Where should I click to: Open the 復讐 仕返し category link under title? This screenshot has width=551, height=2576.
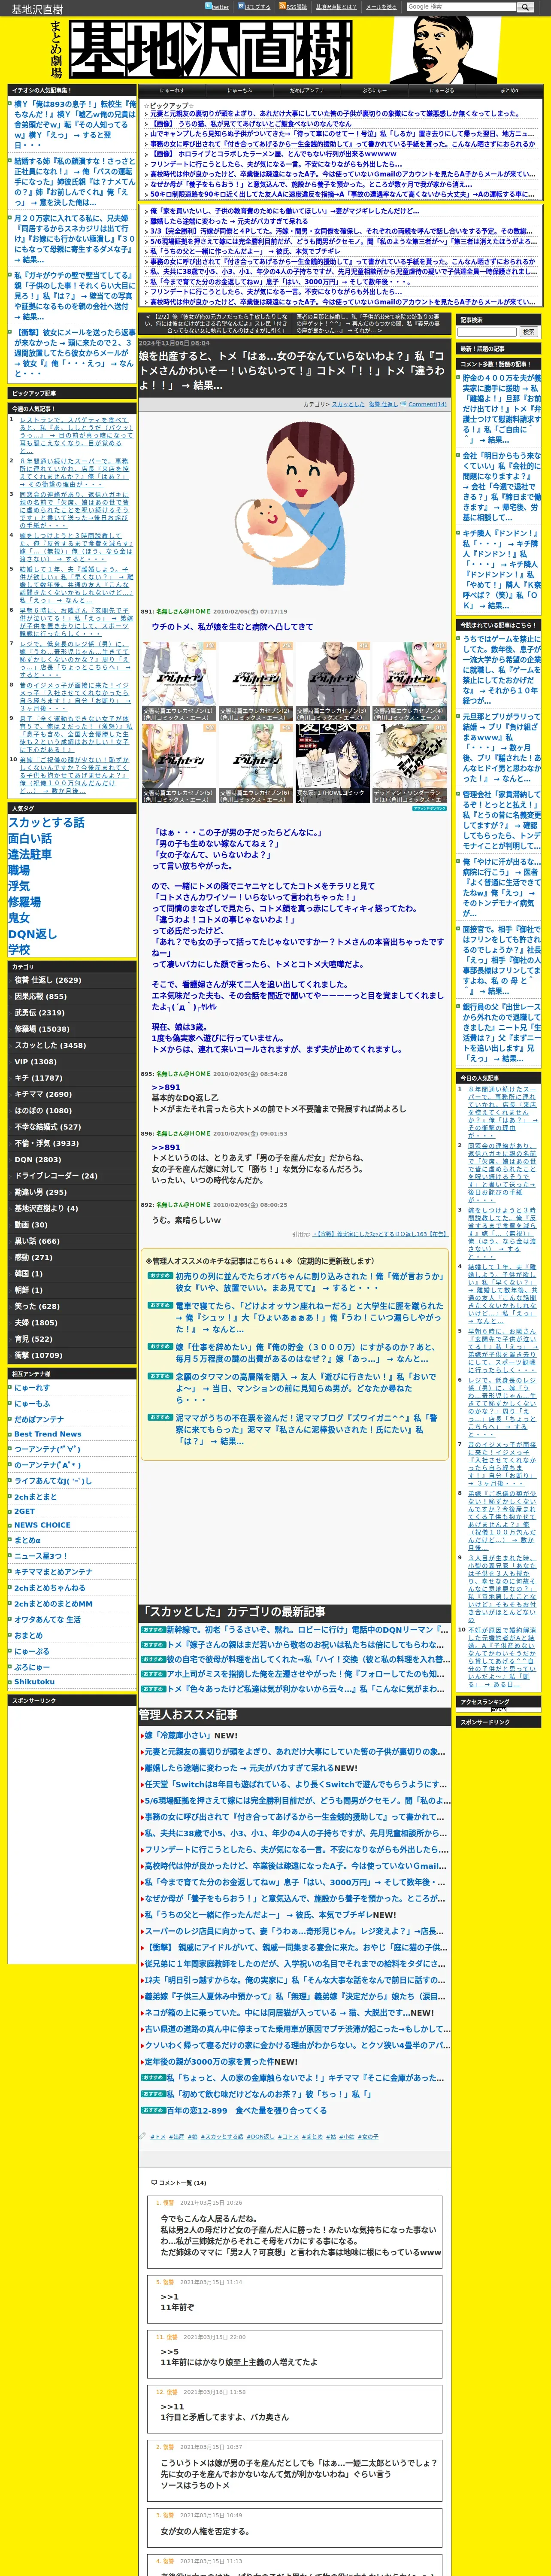point(383,404)
